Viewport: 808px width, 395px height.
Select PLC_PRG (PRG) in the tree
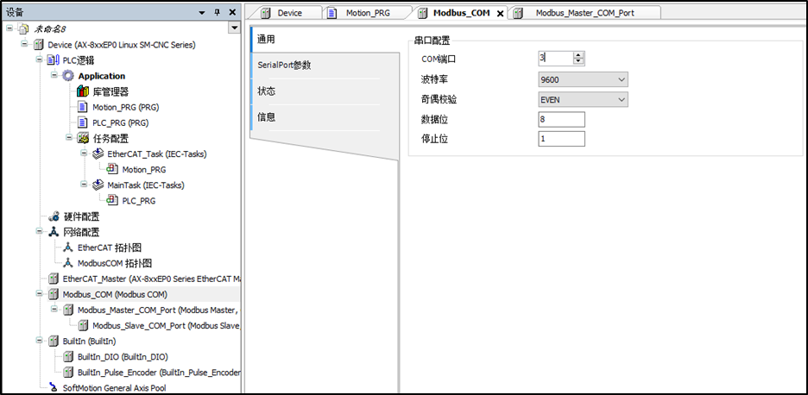126,122
